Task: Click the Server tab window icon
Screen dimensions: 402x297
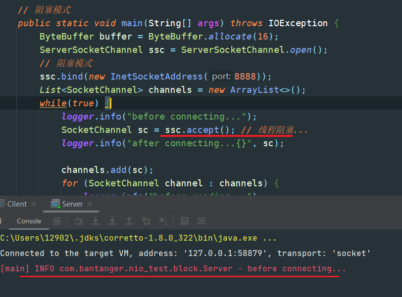Action: [55, 204]
